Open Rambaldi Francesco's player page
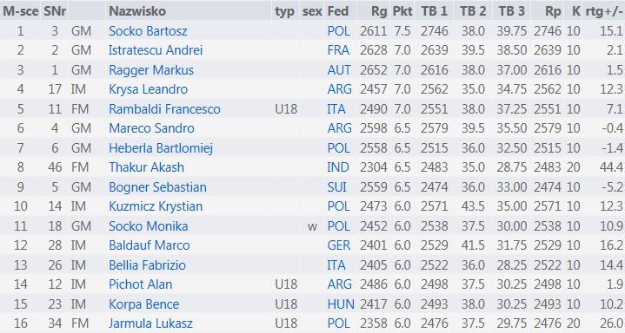The height and width of the screenshot is (333, 625). [x=164, y=109]
